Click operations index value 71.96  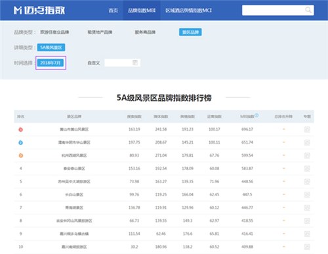point(215,182)
